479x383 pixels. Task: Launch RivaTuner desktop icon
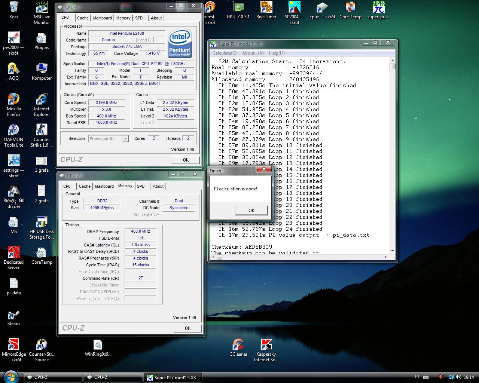(x=266, y=10)
